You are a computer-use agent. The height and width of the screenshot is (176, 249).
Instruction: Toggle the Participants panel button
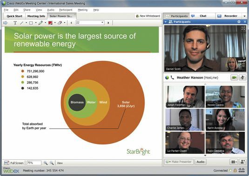pyautogui.click(x=176, y=16)
